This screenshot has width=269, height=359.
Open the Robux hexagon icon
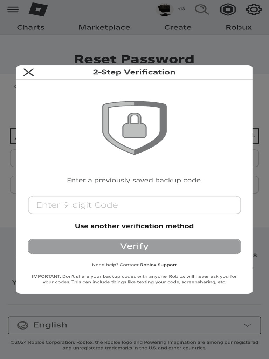point(228,9)
